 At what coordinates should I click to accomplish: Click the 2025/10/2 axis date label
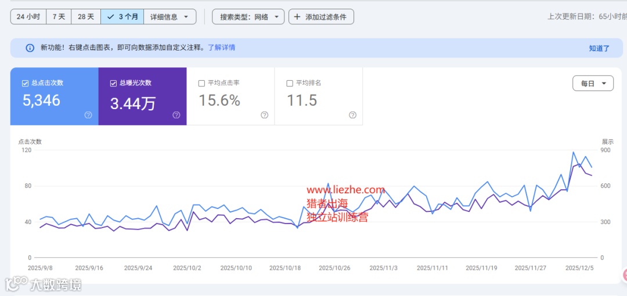click(187, 268)
